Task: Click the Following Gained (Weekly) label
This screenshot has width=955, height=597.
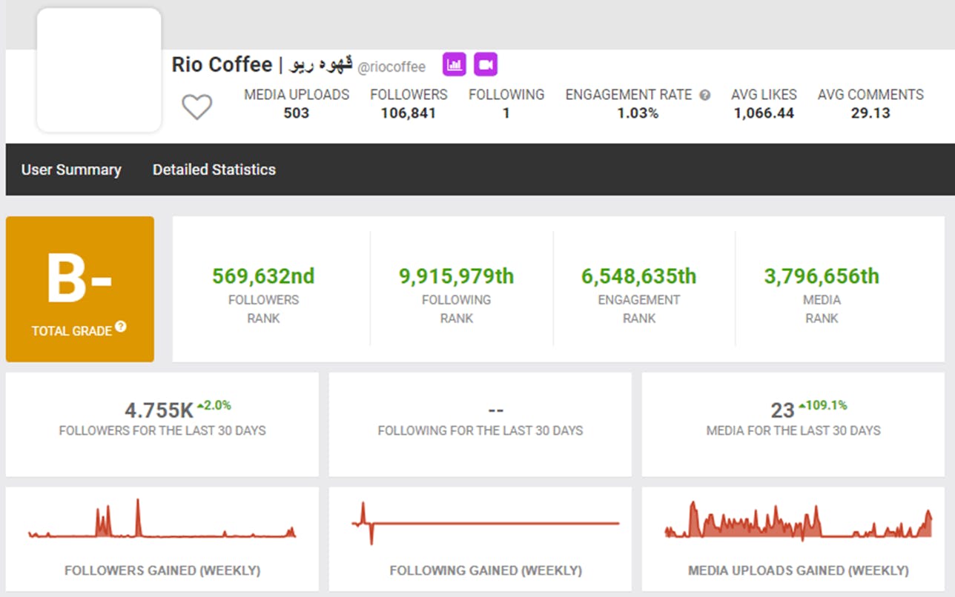Action: [486, 570]
